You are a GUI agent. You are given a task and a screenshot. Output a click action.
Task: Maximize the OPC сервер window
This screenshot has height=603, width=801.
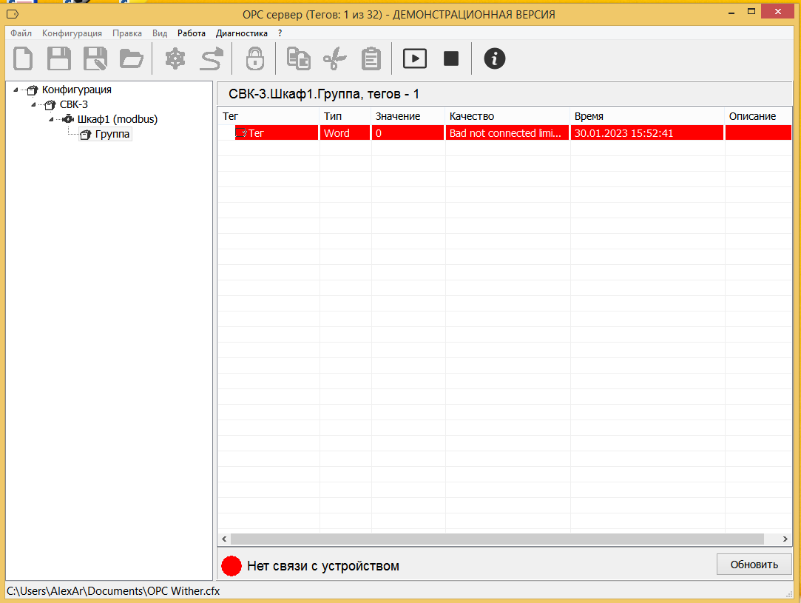point(751,11)
